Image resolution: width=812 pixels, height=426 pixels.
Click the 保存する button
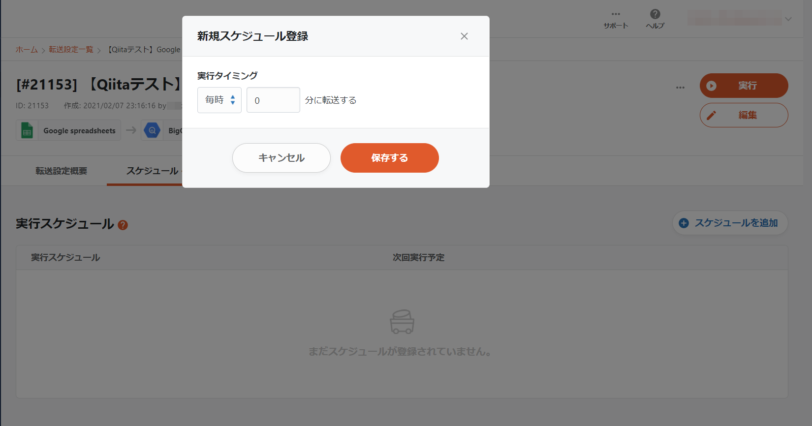[390, 158]
